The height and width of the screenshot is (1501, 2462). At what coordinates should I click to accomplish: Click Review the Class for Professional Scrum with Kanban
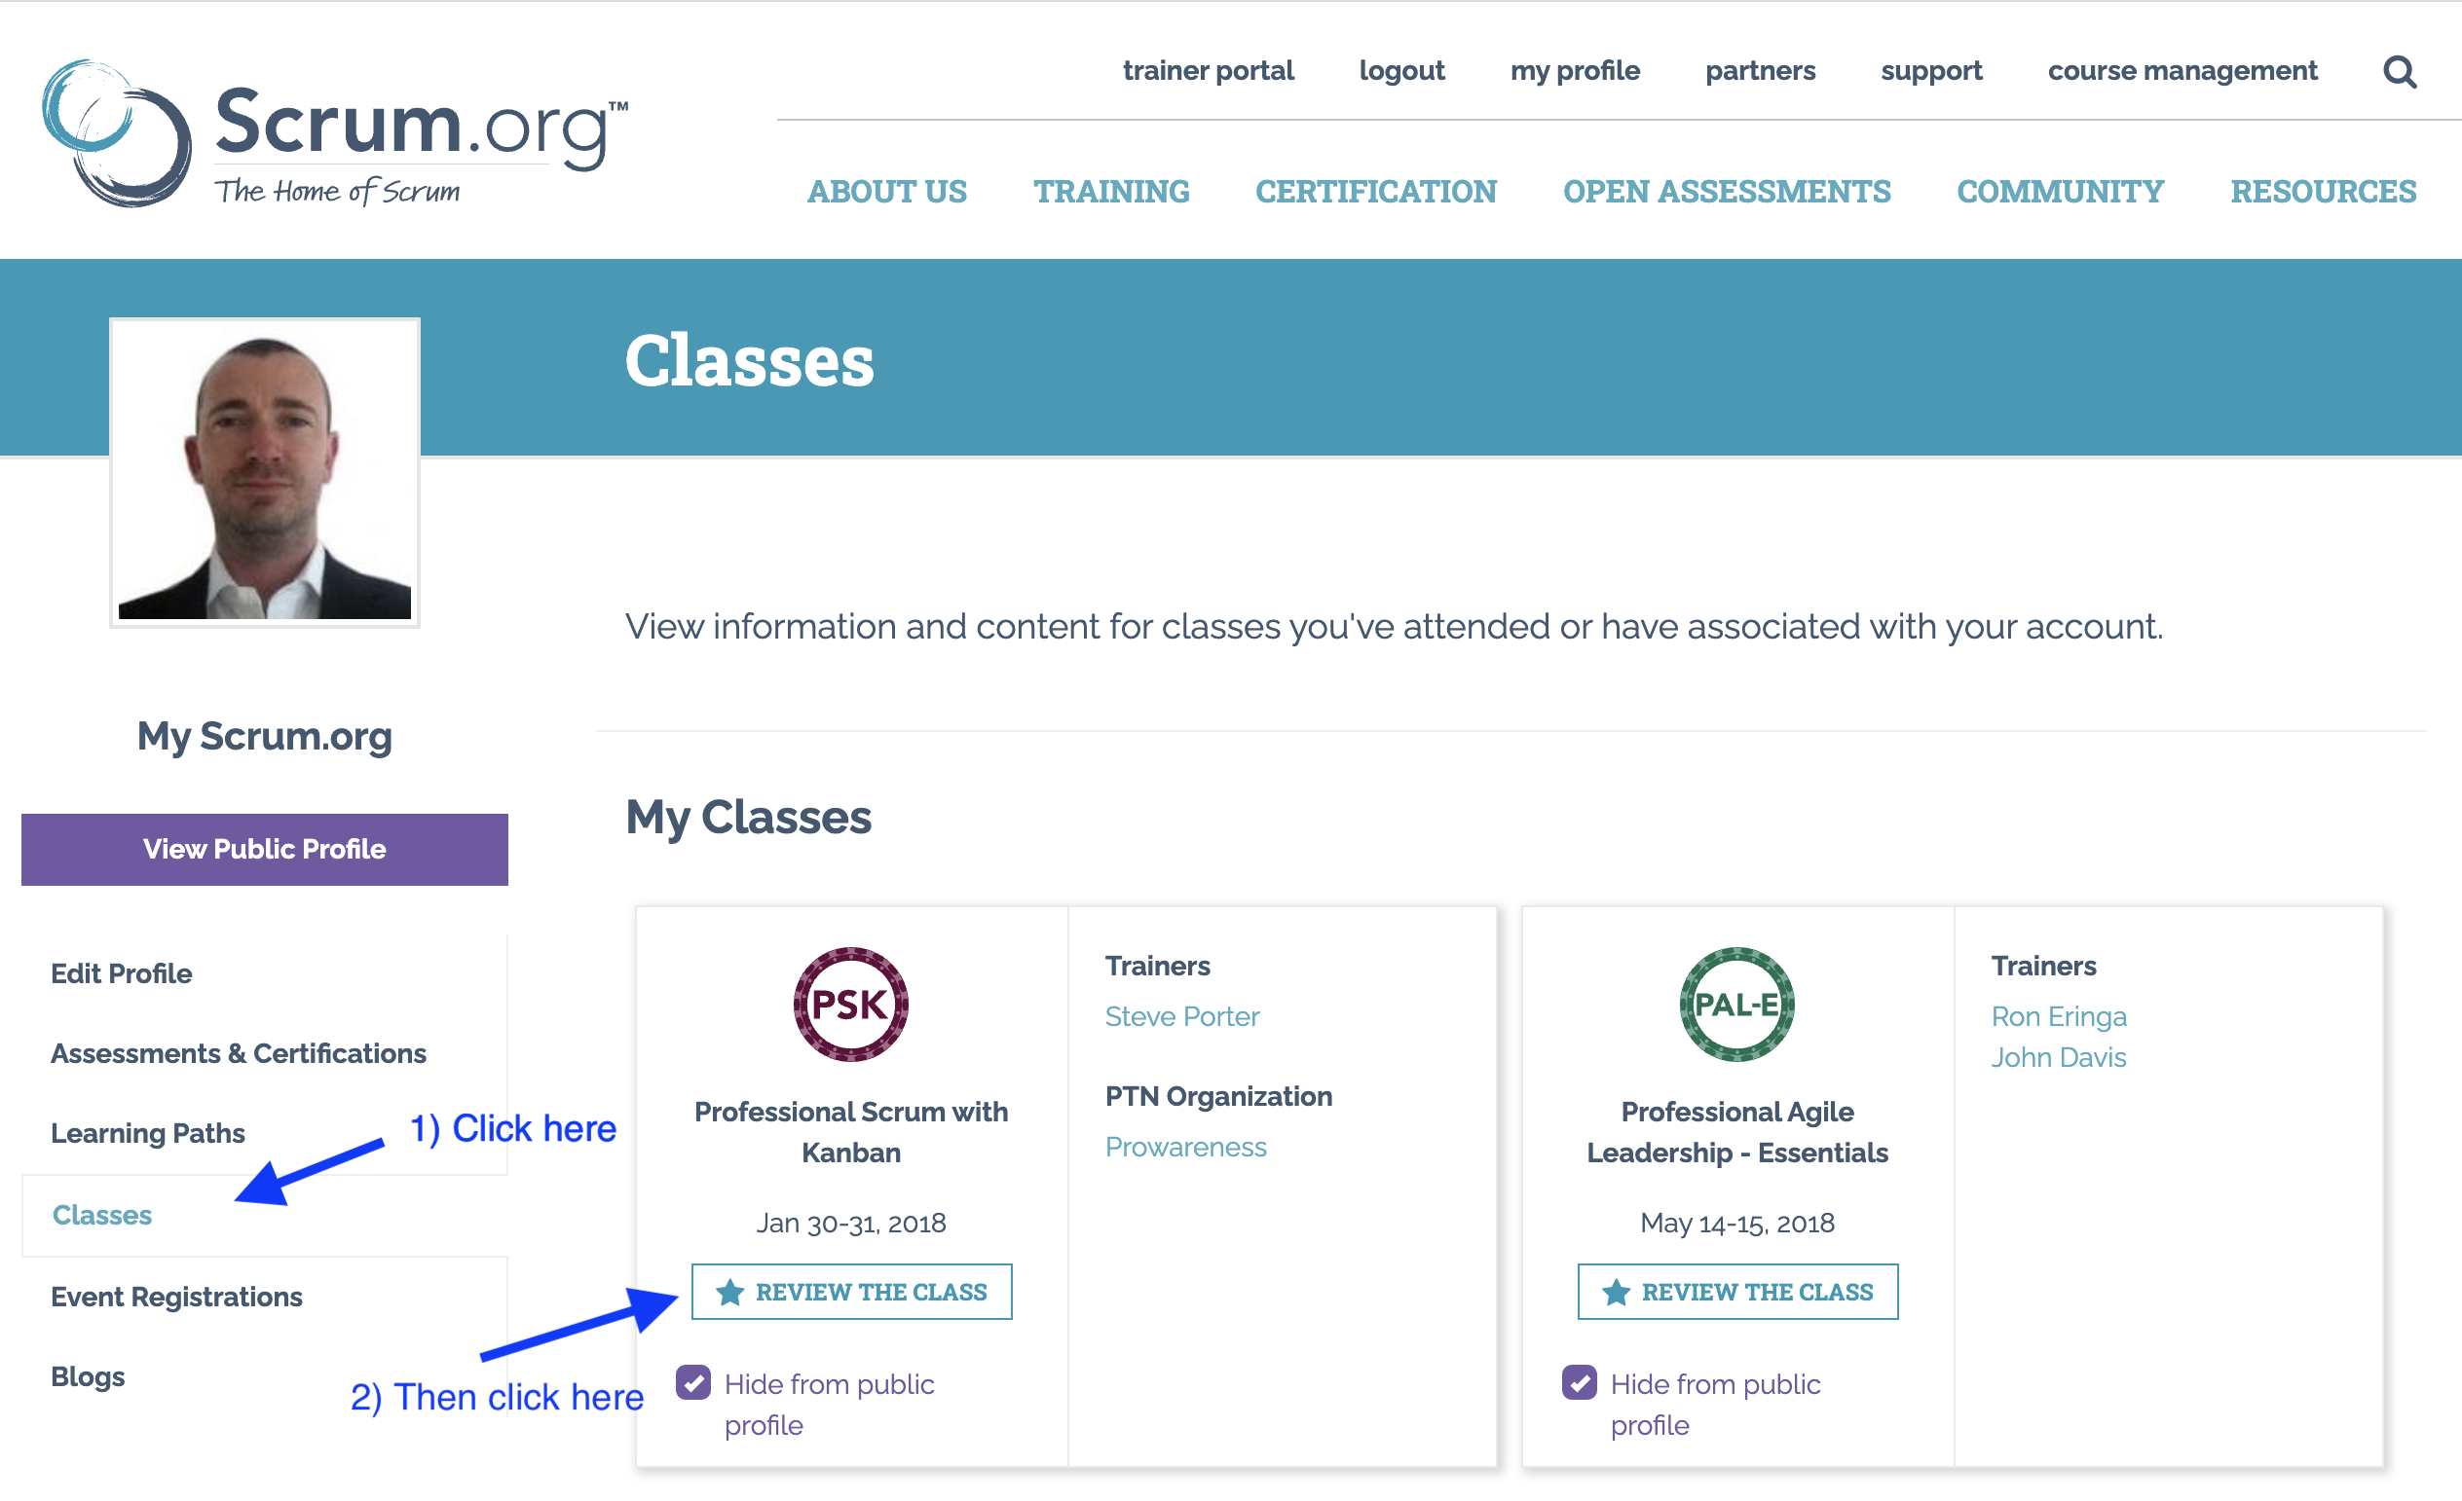851,1293
